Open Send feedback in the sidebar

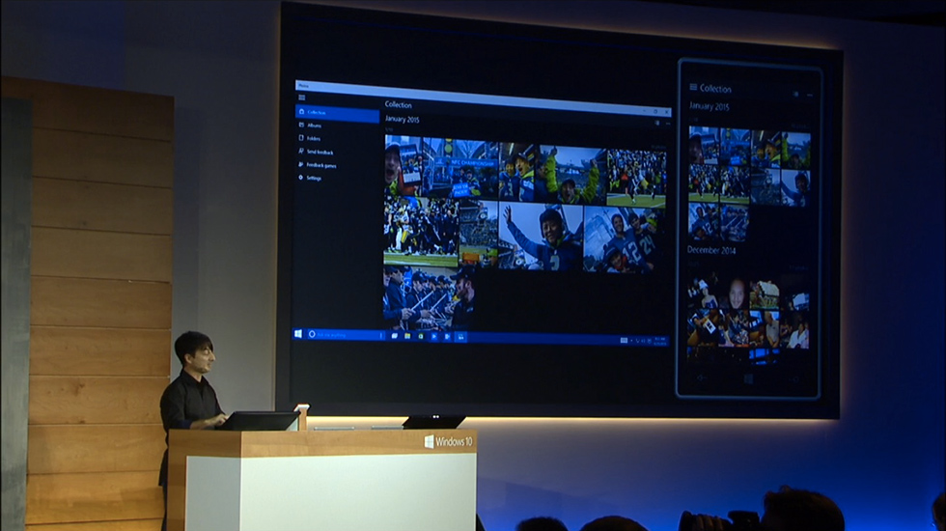click(x=320, y=152)
